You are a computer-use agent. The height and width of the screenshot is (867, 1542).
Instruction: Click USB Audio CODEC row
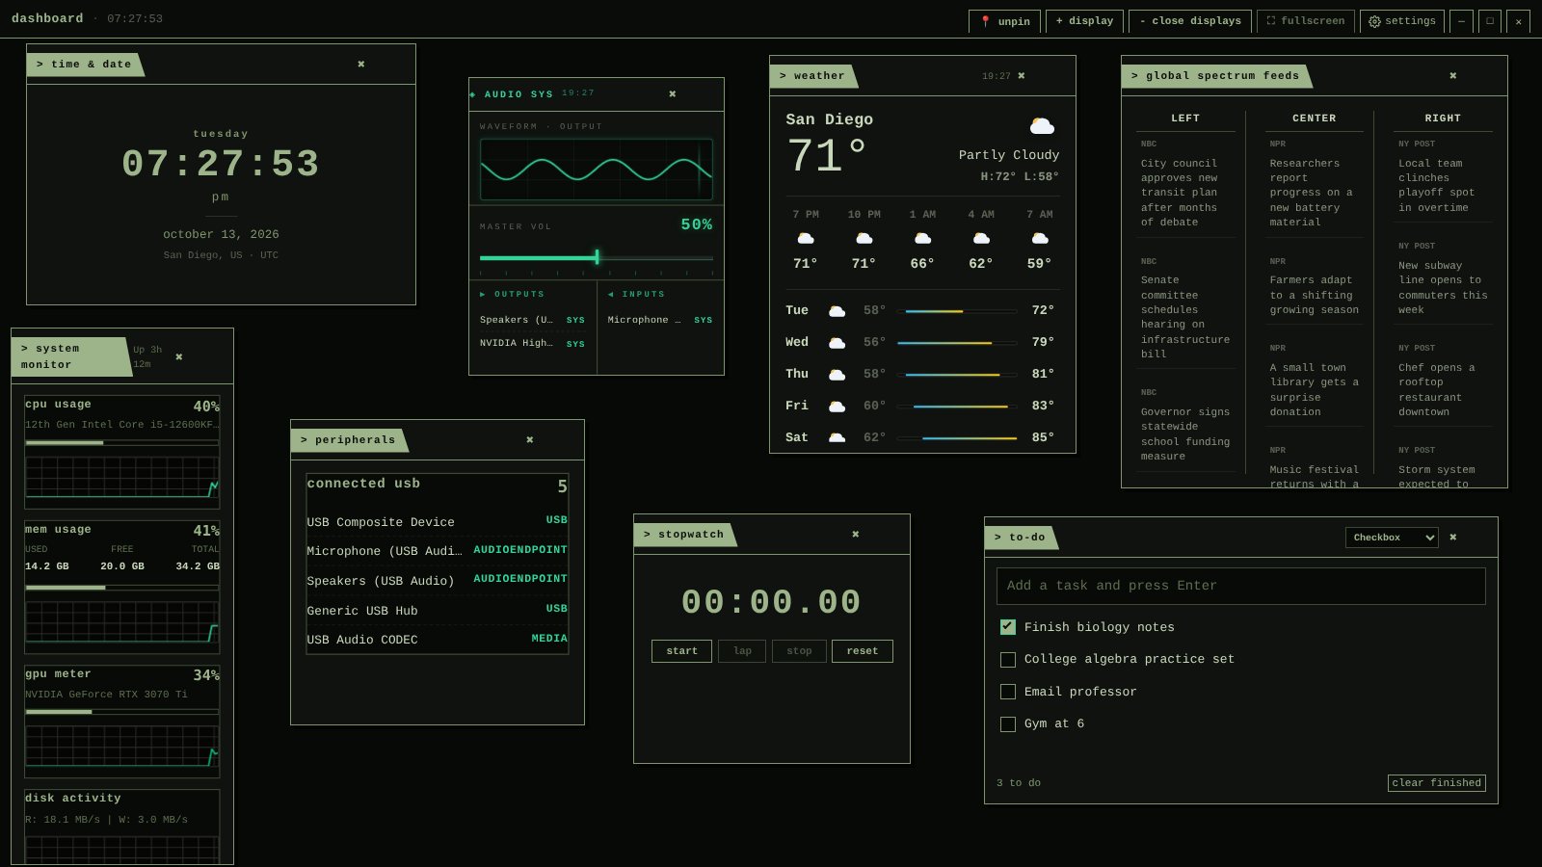coord(437,639)
